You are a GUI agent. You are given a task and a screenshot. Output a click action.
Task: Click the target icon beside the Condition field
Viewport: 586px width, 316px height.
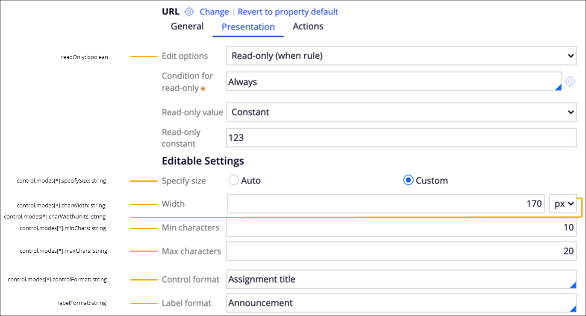coord(570,81)
